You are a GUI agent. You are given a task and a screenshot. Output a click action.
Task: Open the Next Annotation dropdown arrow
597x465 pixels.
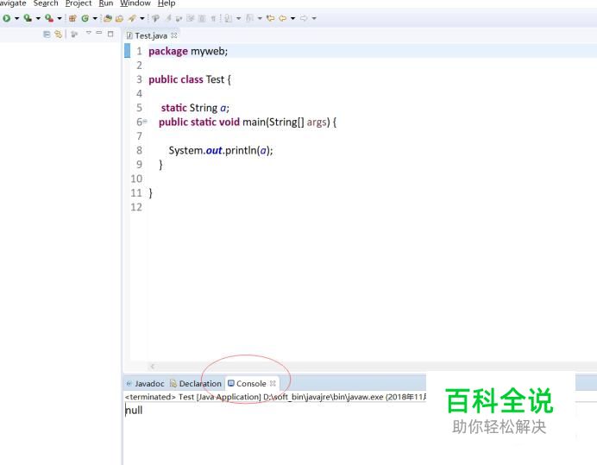point(238,18)
